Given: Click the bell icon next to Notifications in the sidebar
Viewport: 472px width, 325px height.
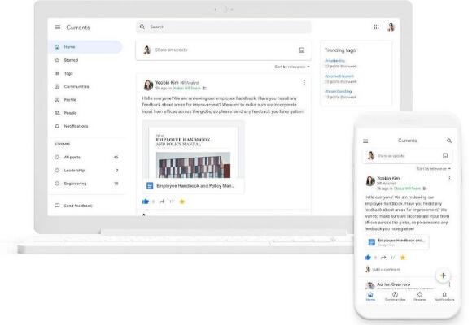Looking at the screenshot, I should (x=57, y=126).
